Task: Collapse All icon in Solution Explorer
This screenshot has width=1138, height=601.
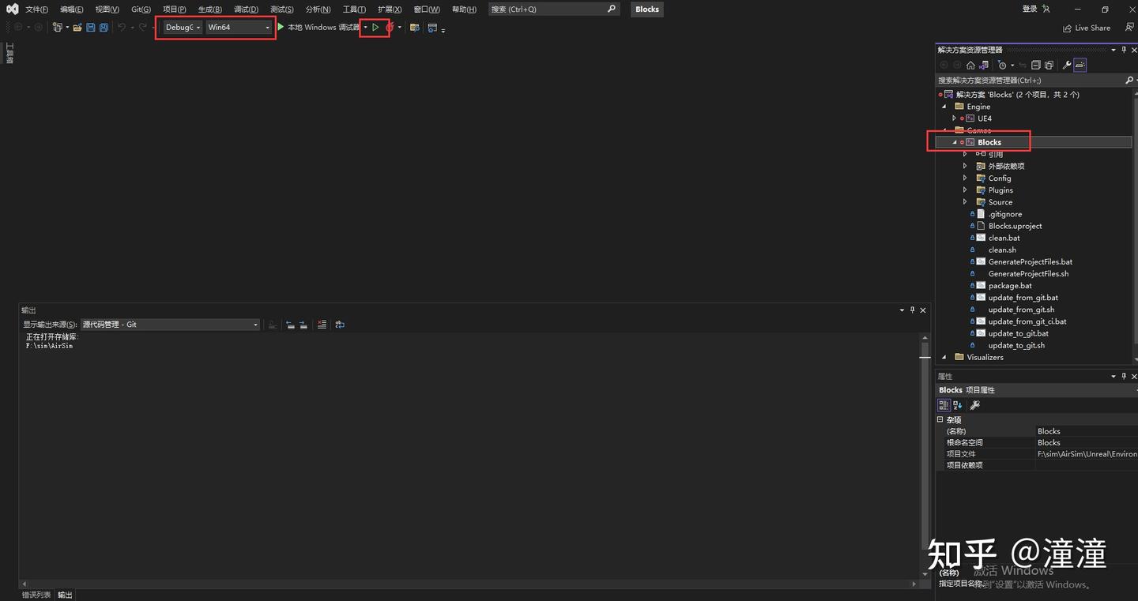Action: coord(1036,66)
